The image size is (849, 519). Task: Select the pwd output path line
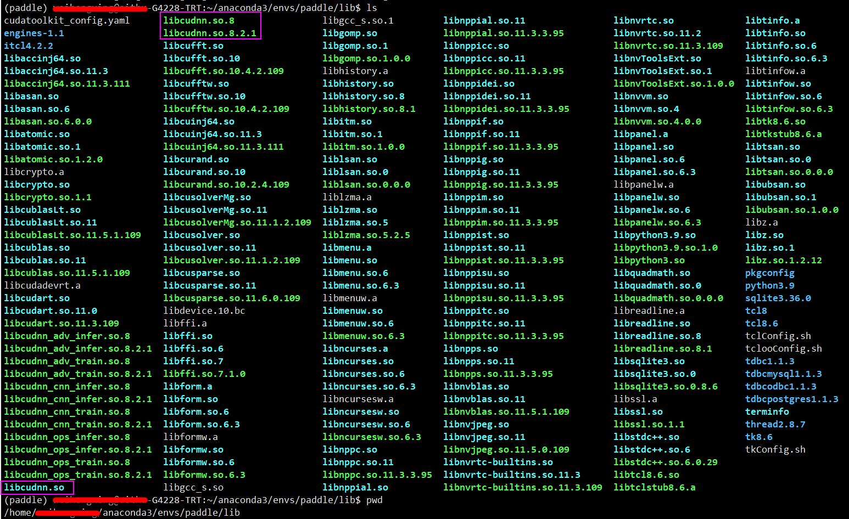click(122, 512)
